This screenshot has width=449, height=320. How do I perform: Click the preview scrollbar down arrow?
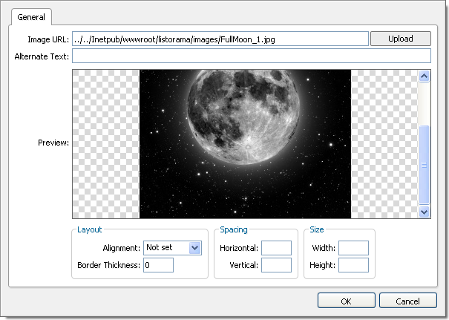point(424,212)
